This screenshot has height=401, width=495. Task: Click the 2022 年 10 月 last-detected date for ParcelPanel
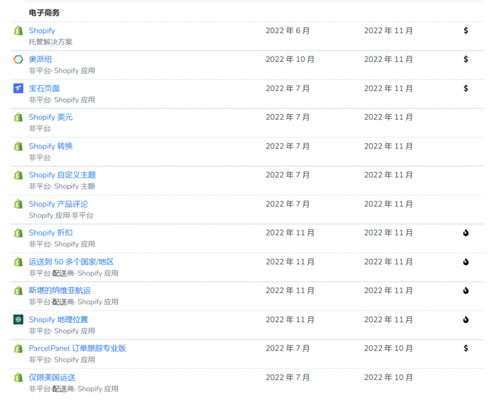[x=389, y=349]
